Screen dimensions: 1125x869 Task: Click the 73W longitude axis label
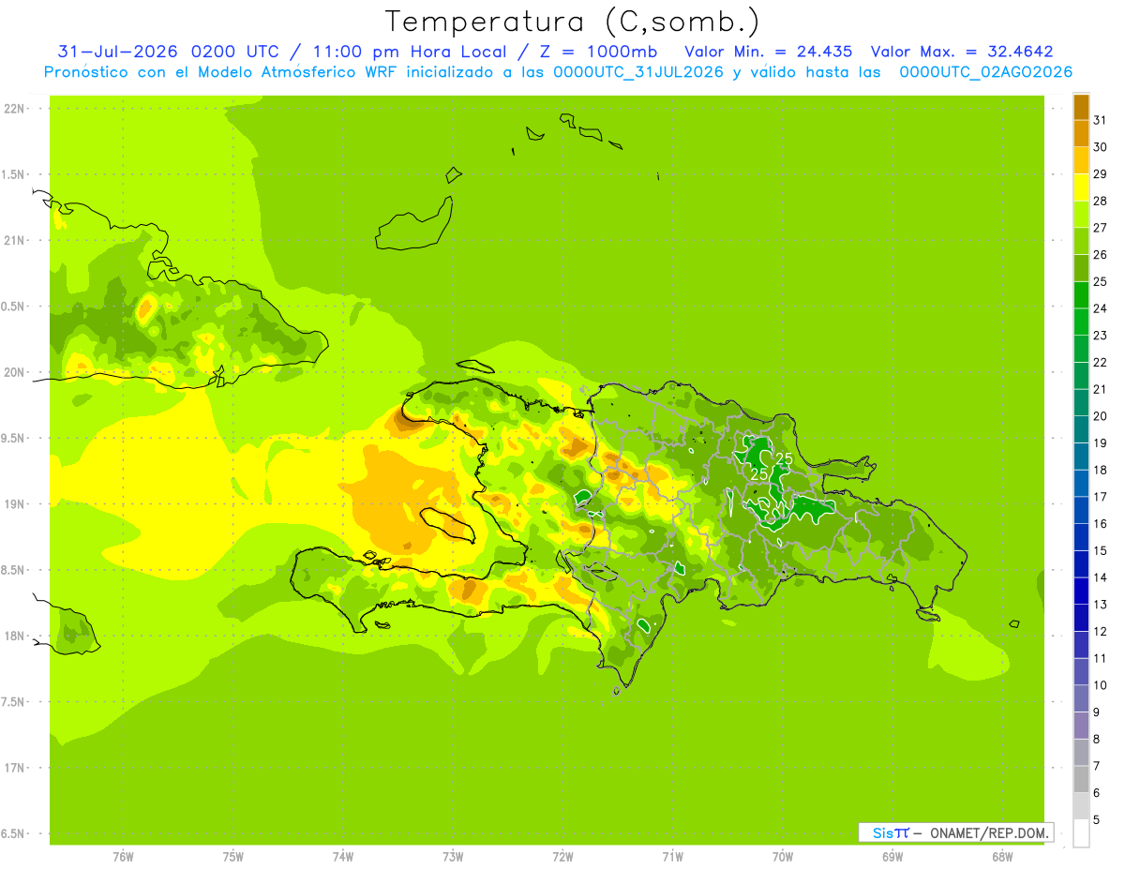(453, 857)
